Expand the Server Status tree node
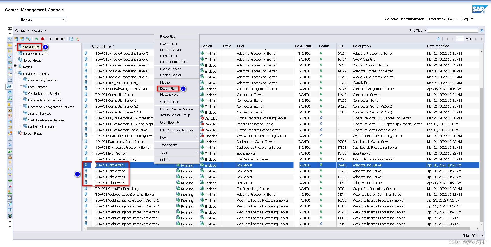 (x=15, y=132)
